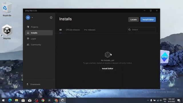This screenshot has width=183, height=103.
Task: Click the Installs page heading
Action: pos(65,19)
